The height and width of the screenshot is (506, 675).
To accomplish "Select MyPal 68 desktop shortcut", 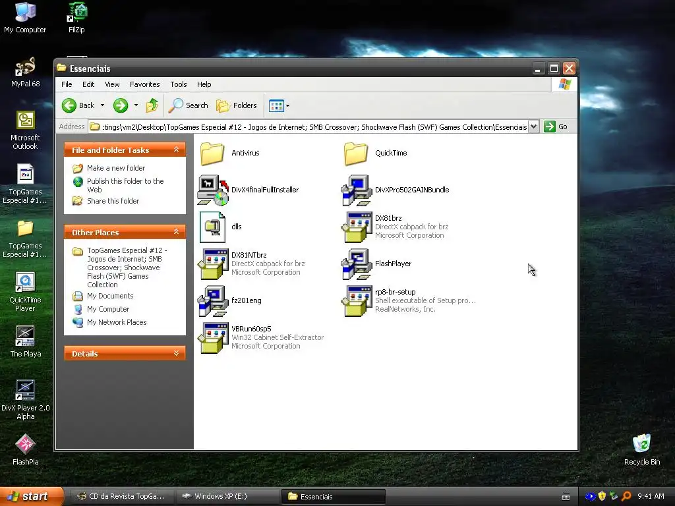I will [26, 72].
